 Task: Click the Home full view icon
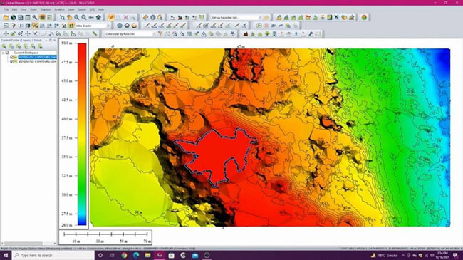[98, 17]
